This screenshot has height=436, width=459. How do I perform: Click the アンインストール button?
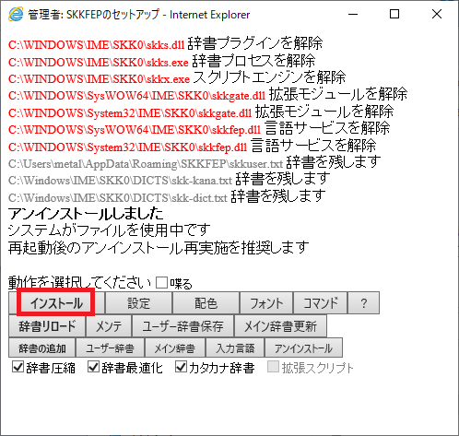tap(303, 348)
